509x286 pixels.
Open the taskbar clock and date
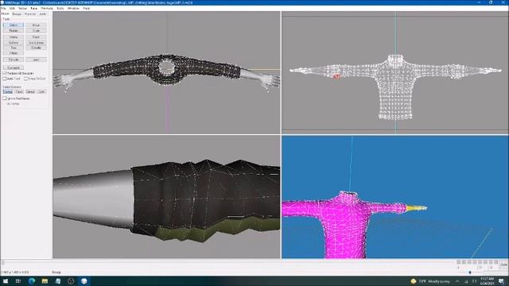tap(487, 281)
